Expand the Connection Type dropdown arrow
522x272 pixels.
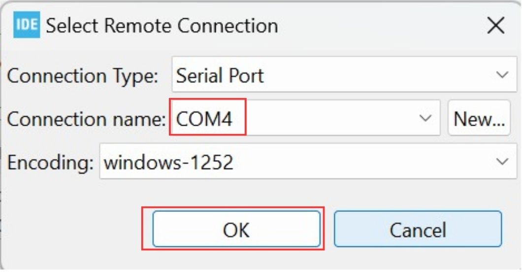tap(502, 75)
